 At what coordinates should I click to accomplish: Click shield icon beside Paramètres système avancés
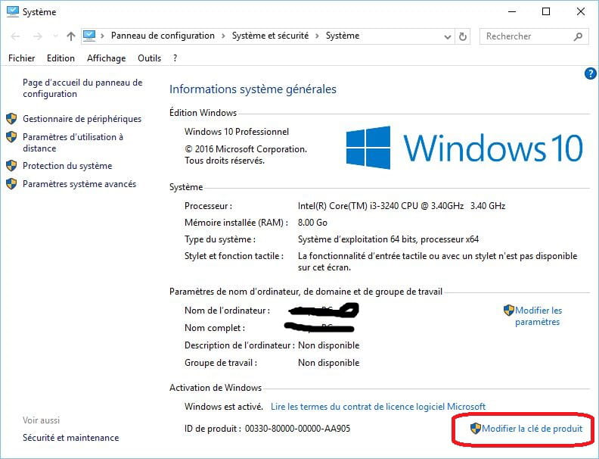click(x=11, y=184)
